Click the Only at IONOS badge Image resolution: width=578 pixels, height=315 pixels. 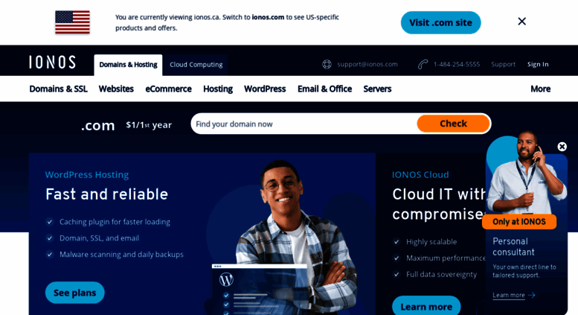coord(519,222)
